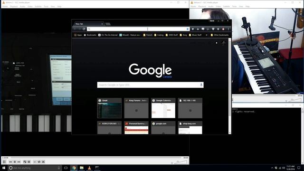The image size is (304, 171).
Task: Expand the Music Stuff bookmarks folder
Action: [x=195, y=35]
